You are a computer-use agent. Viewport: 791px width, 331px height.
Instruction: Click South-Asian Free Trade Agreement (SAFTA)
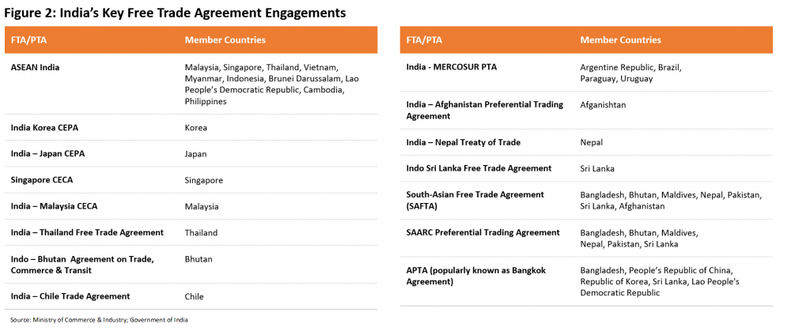[x=475, y=200]
